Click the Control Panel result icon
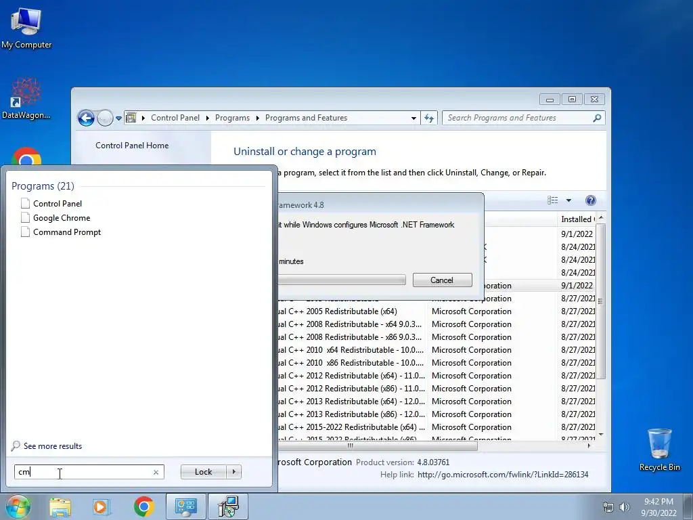693x520 pixels. 25,203
